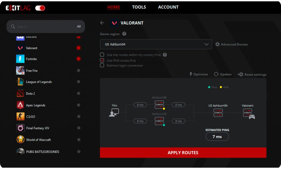This screenshot has height=169, width=281.
Task: Click the APPLY ROUTES button
Action: [x=183, y=153]
